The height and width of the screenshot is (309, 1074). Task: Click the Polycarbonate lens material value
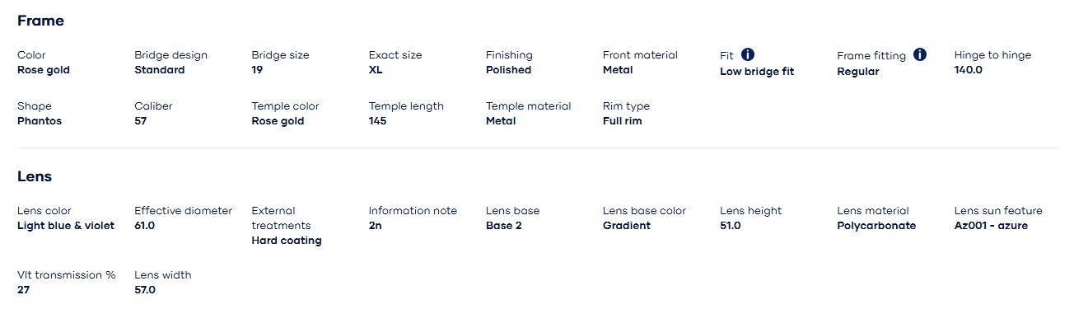876,226
